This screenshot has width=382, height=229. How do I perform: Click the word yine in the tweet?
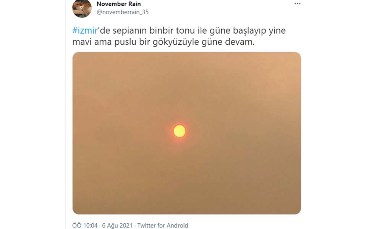tap(277, 31)
